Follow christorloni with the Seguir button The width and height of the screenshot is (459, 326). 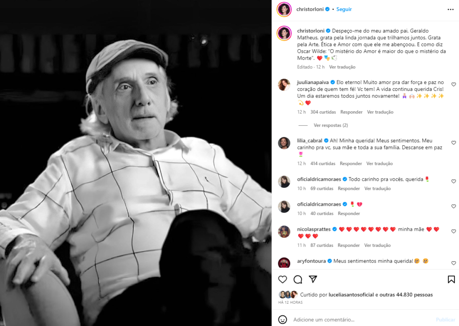pos(344,9)
